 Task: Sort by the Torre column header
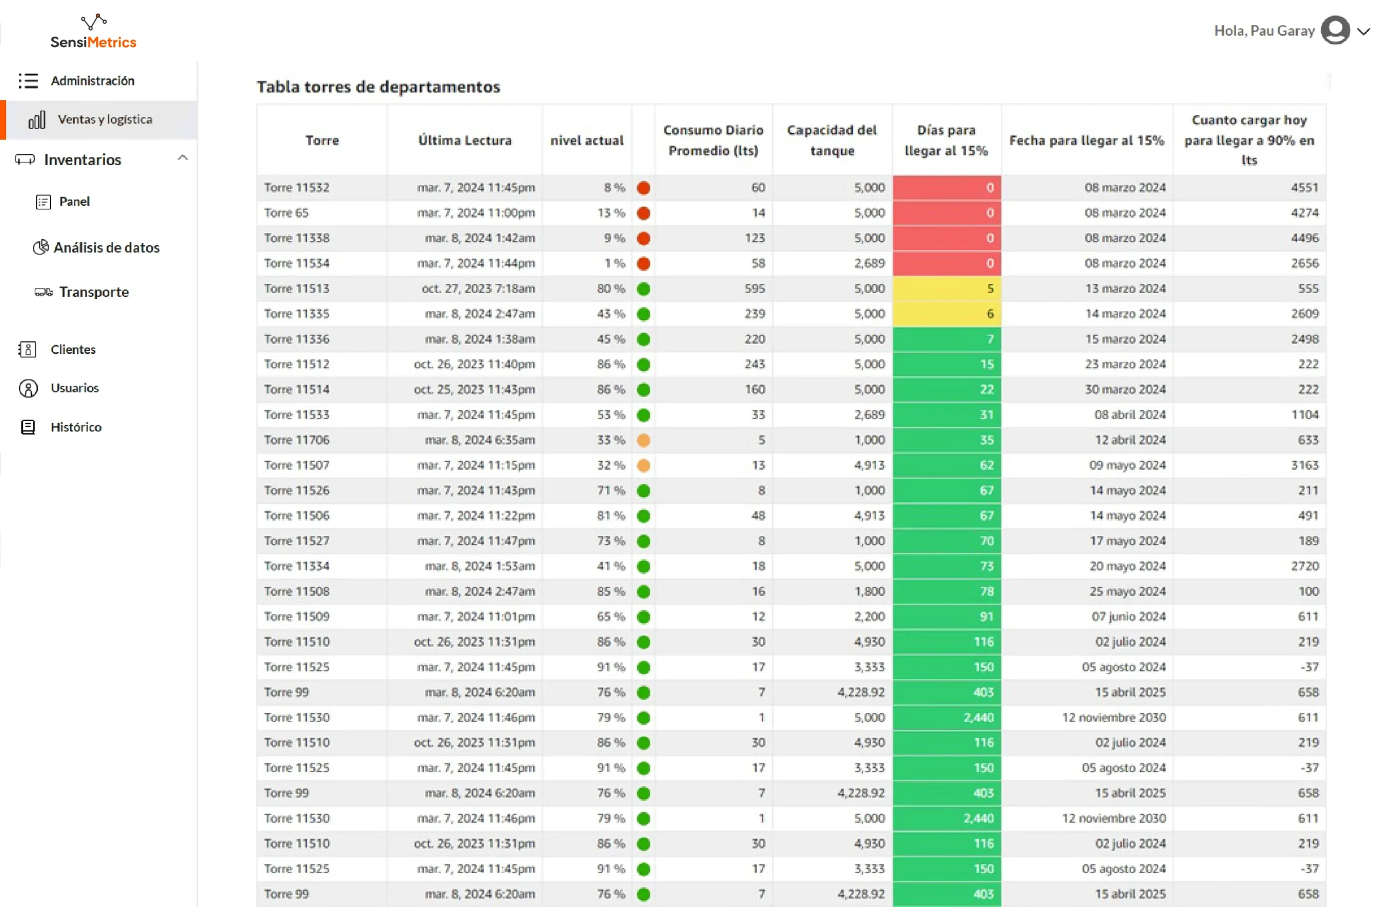pos(322,140)
